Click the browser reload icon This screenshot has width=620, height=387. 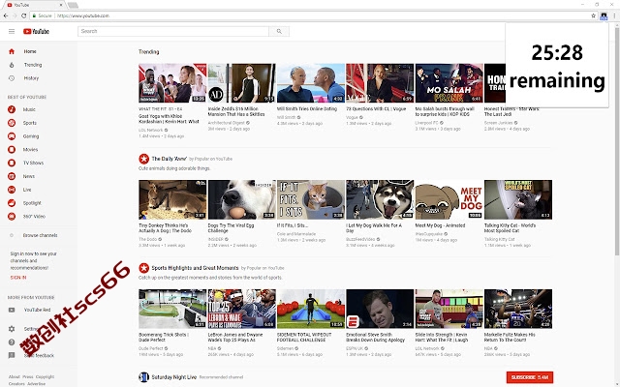pos(23,15)
